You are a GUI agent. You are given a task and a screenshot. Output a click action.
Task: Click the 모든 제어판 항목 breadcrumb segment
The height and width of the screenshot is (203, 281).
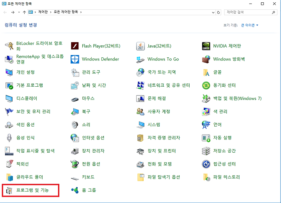click(x=66, y=12)
